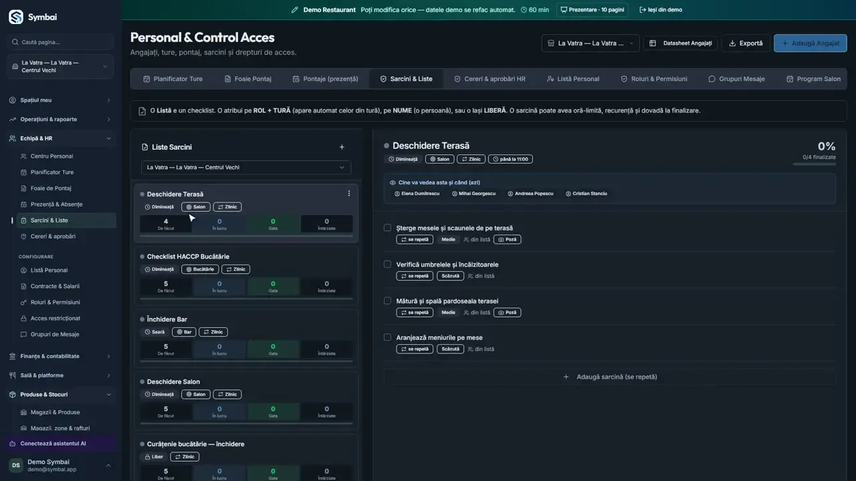This screenshot has width=856, height=481.
Task: Expand the Operațiuni & rapoarte section
Action: pyautogui.click(x=61, y=120)
